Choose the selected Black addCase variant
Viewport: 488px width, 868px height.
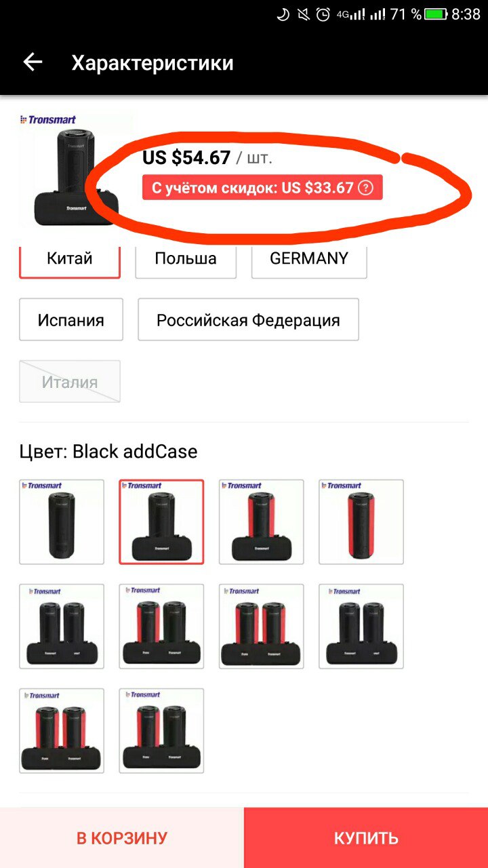(161, 522)
